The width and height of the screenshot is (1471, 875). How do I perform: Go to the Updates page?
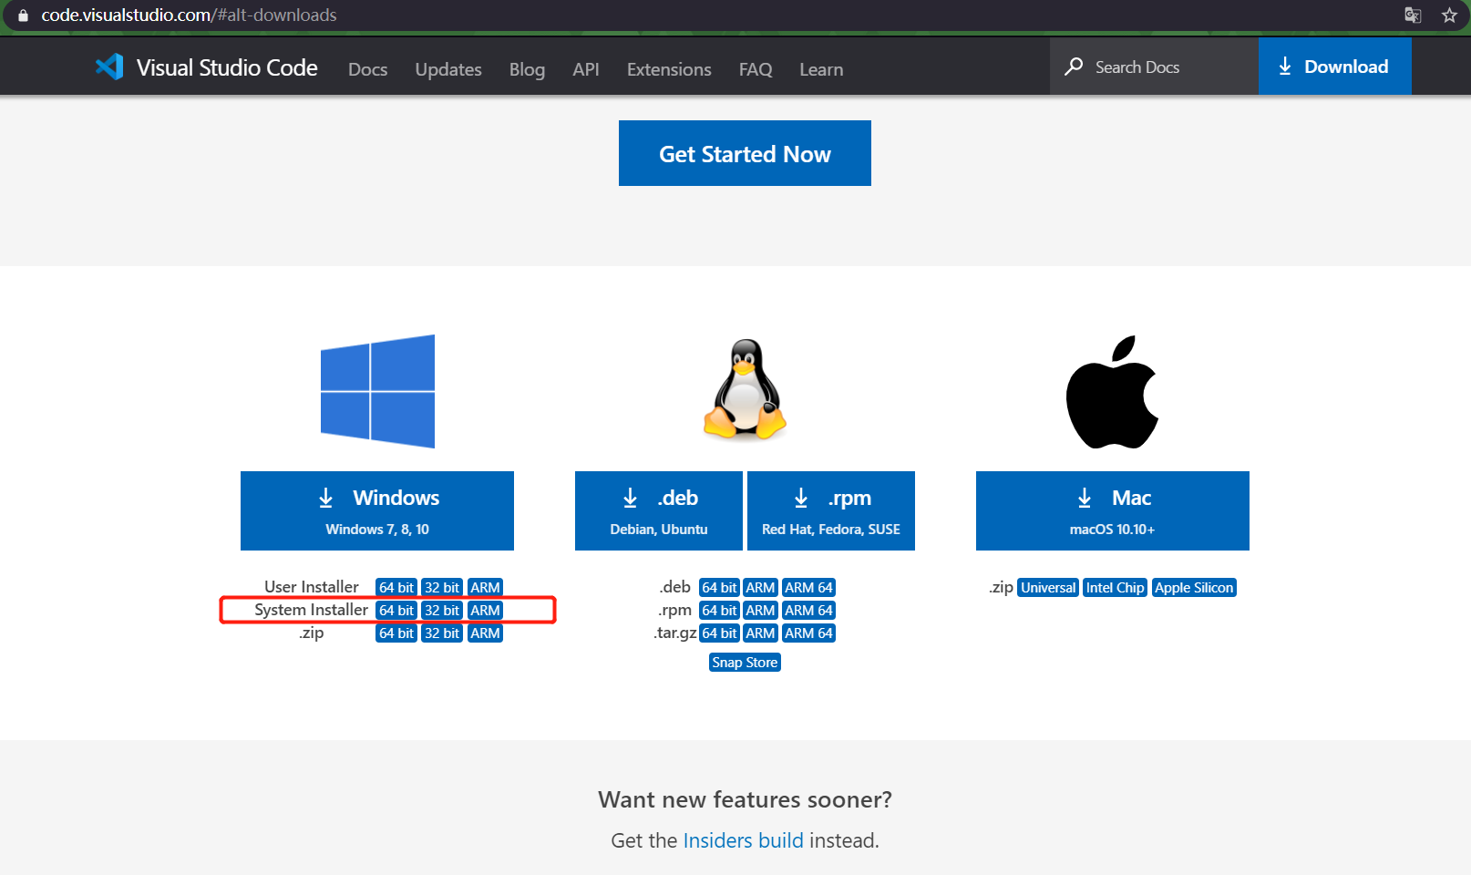448,69
